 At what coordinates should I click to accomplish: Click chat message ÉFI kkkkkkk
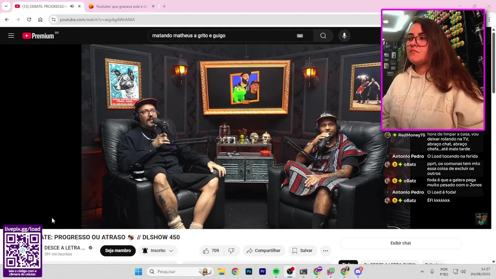pyautogui.click(x=439, y=200)
